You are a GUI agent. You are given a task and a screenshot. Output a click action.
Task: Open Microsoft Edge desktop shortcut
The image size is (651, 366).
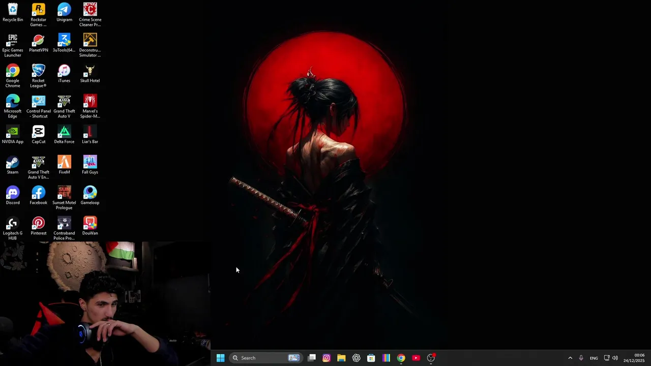[x=13, y=106]
